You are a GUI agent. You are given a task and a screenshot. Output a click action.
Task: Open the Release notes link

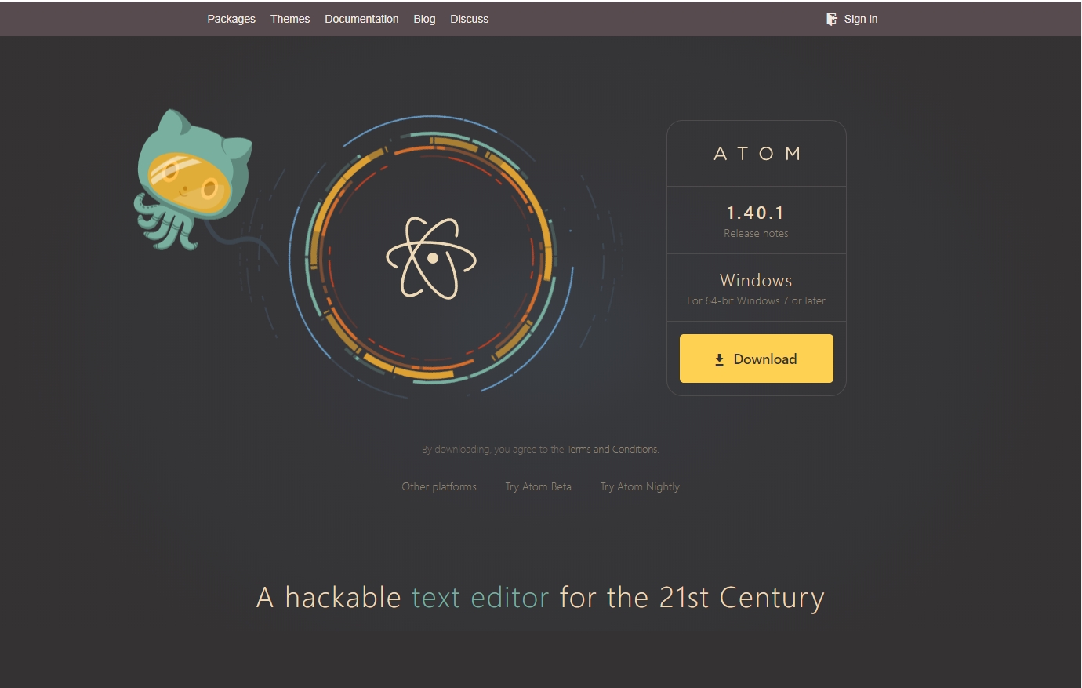(x=756, y=233)
